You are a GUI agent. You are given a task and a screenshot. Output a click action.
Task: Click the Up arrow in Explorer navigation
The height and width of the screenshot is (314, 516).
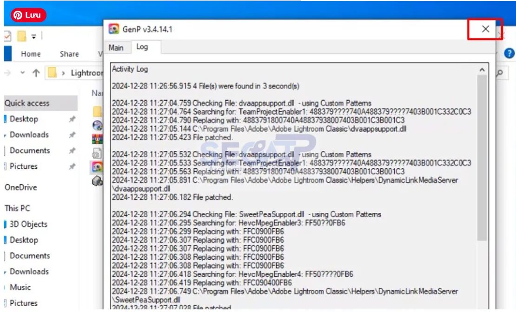click(x=36, y=73)
